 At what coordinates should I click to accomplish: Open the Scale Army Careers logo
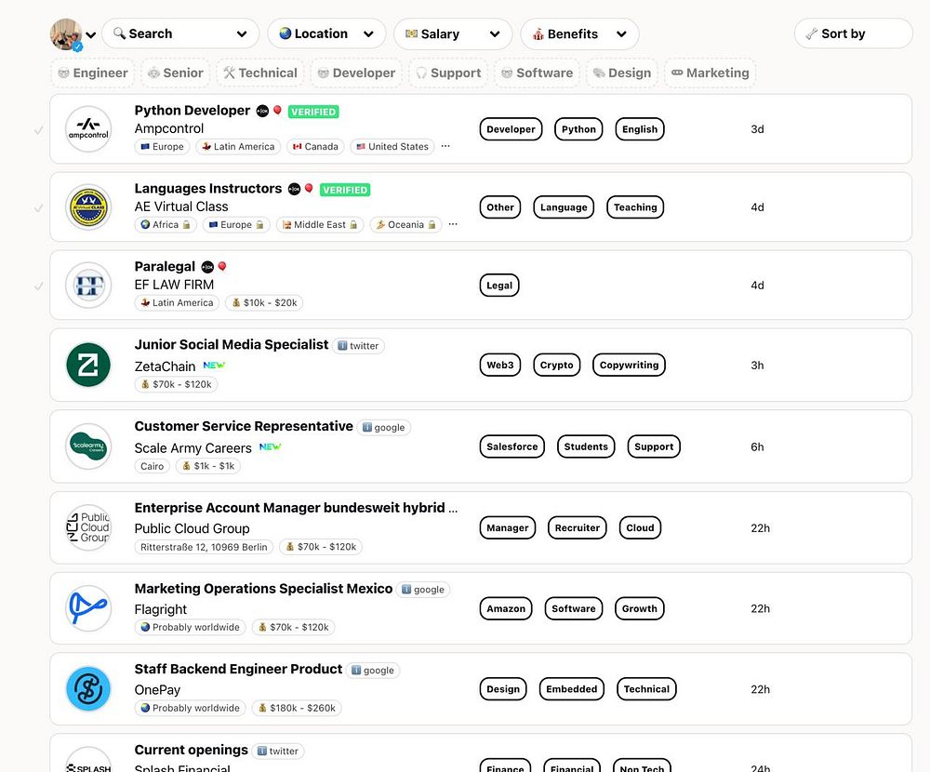(88, 446)
